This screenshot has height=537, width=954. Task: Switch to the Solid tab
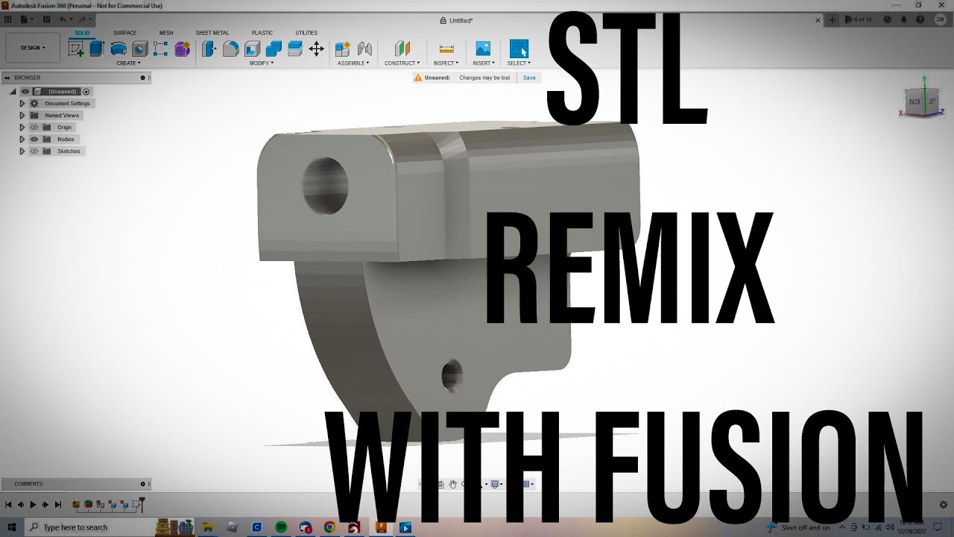coord(82,33)
